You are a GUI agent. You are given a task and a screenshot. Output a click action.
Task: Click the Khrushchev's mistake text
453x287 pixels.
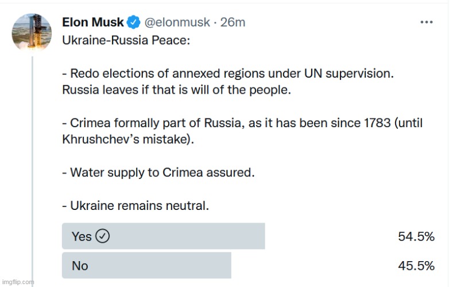coord(128,139)
